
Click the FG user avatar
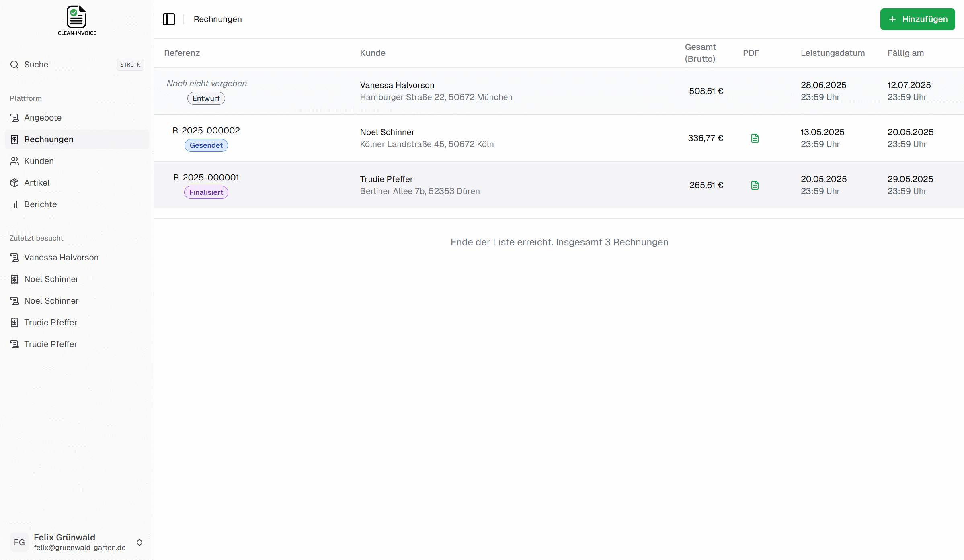click(x=19, y=542)
